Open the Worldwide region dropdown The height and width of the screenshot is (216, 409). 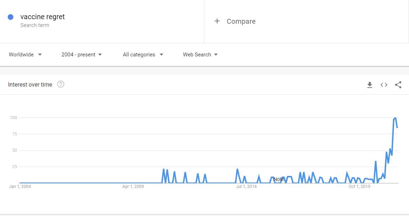[x=25, y=55]
